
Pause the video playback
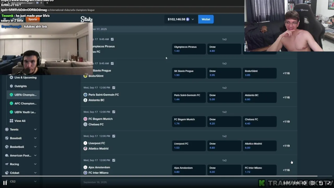[5, 183]
